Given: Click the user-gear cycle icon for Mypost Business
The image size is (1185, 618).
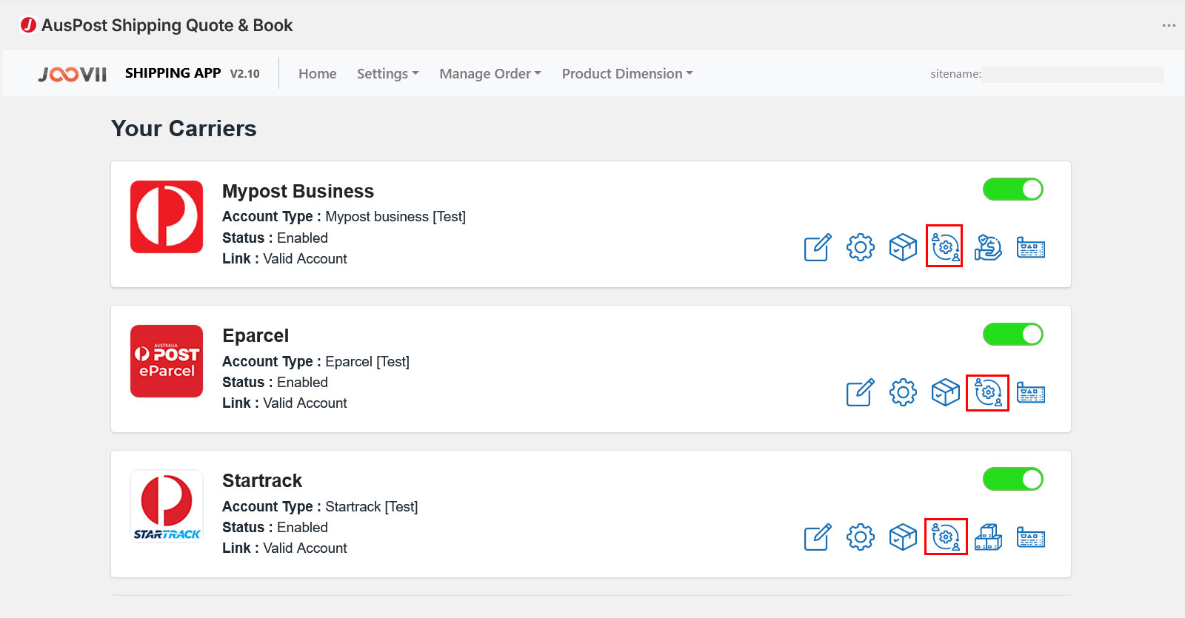Looking at the screenshot, I should coord(945,247).
